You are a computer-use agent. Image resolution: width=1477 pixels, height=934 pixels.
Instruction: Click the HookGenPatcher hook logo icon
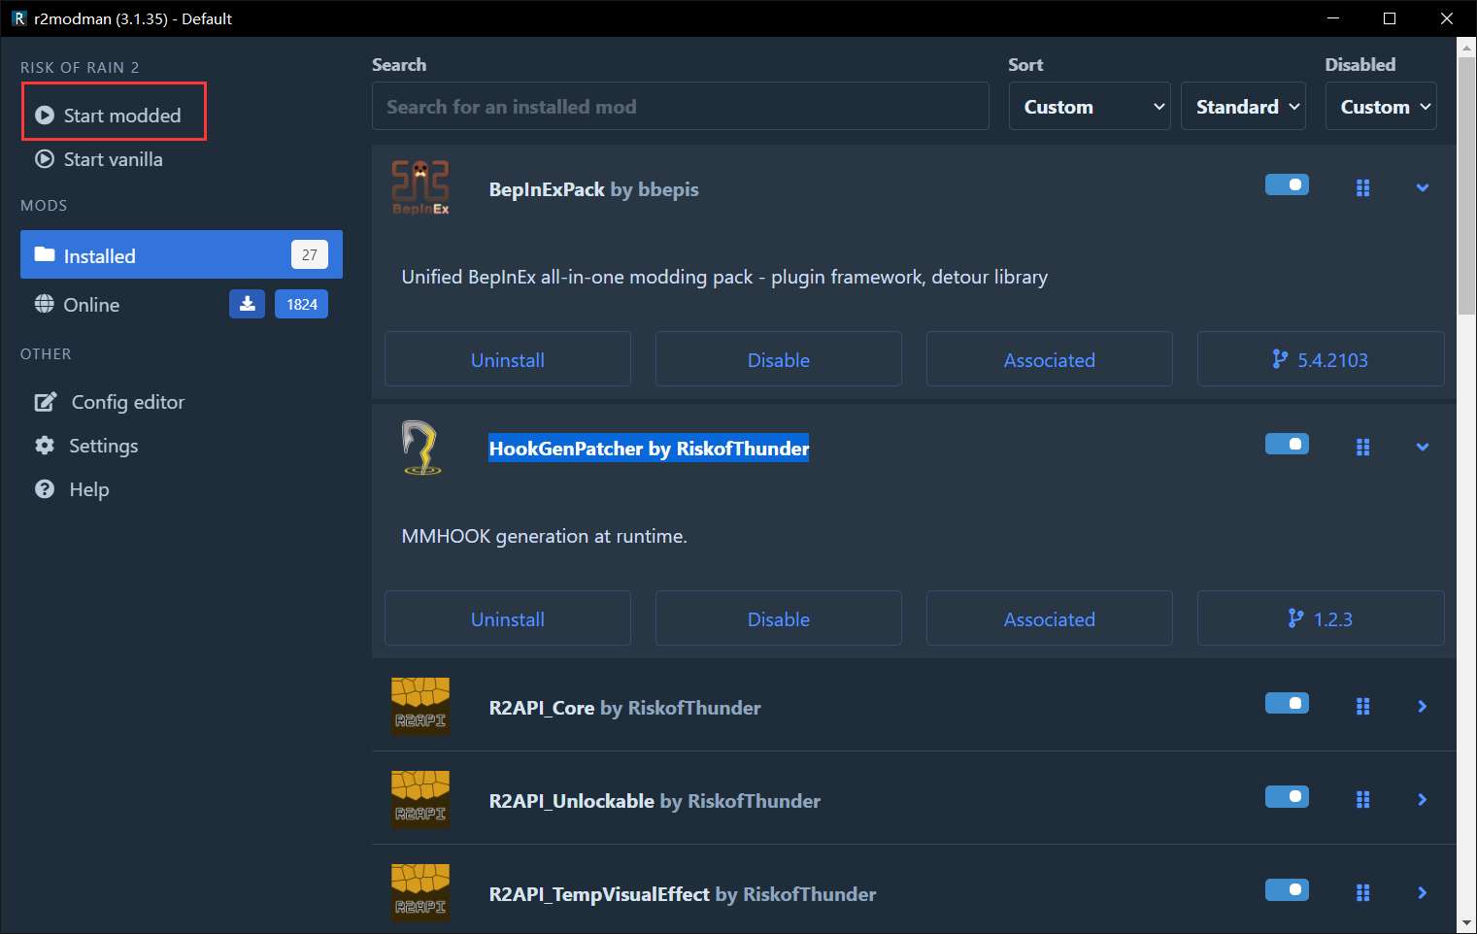click(420, 448)
